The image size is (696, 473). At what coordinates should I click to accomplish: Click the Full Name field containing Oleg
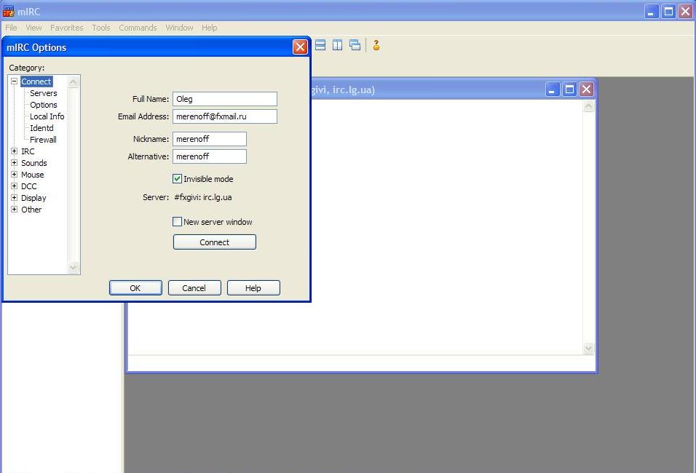(x=225, y=99)
